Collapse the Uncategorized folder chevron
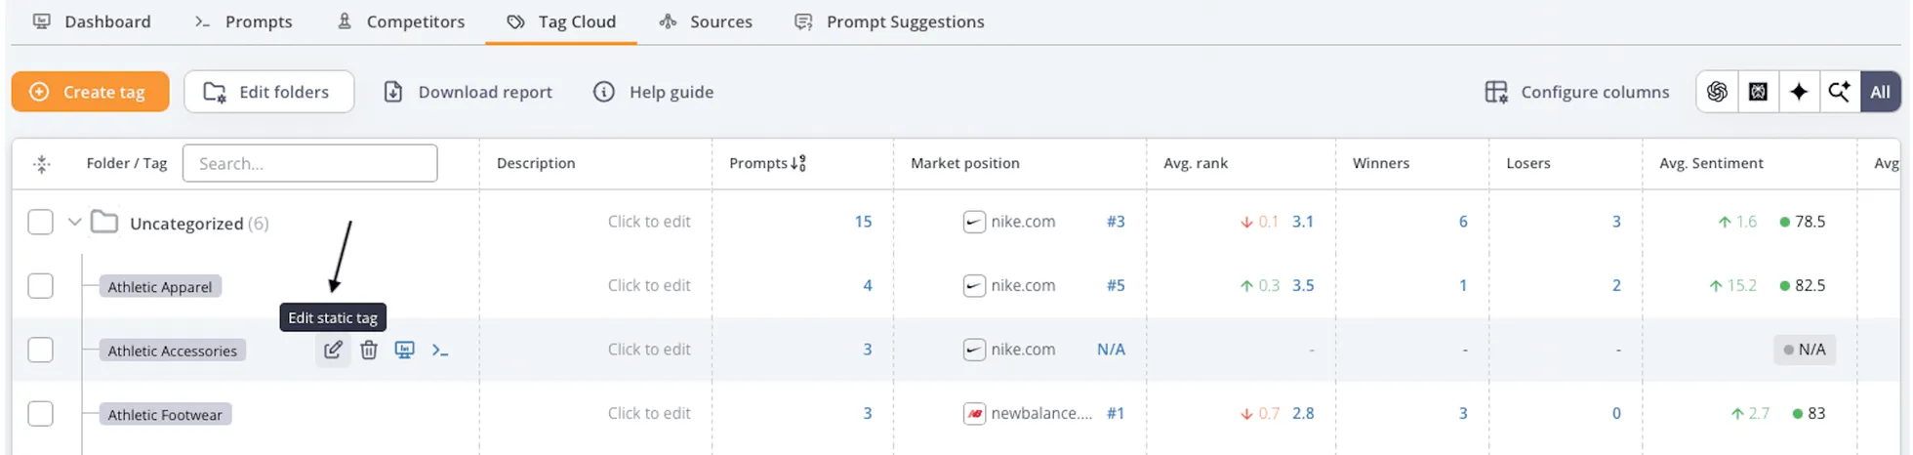This screenshot has height=455, width=1913. pyautogui.click(x=74, y=223)
